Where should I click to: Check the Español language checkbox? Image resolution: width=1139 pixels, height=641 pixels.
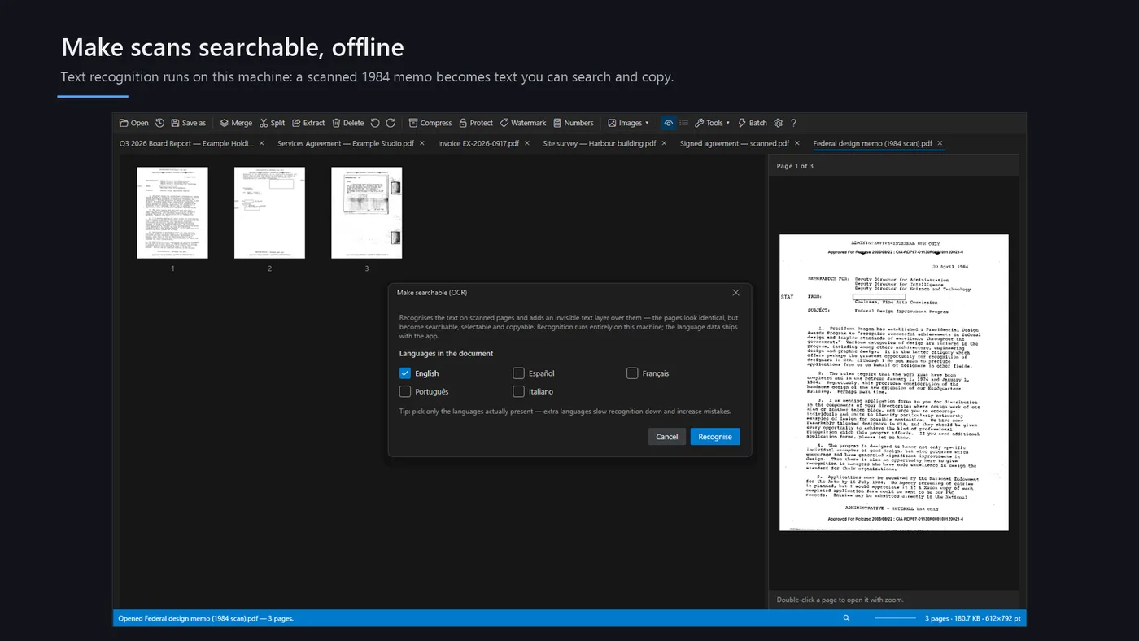coord(518,373)
